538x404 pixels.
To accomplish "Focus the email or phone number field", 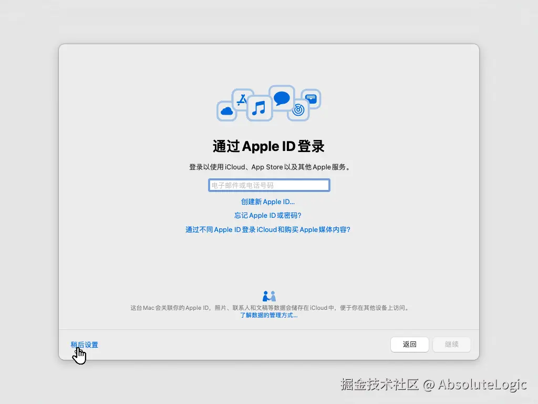I will (x=269, y=185).
